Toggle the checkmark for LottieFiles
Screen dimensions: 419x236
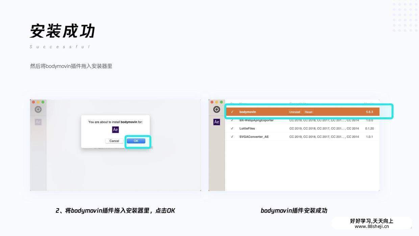pyautogui.click(x=232, y=128)
